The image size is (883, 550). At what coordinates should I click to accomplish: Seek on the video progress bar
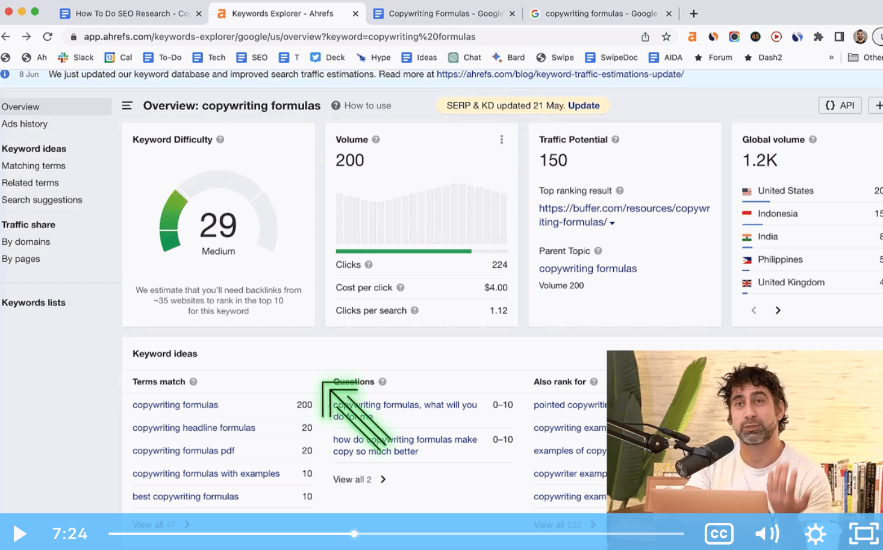click(396, 534)
